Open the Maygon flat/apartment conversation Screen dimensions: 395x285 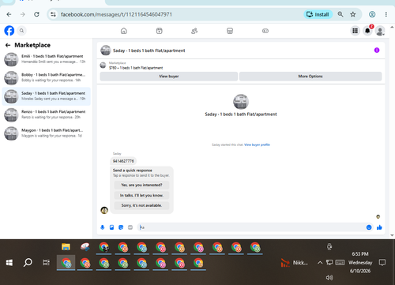47,133
